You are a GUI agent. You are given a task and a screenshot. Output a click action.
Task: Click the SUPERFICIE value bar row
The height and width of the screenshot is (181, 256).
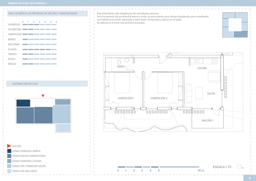tap(39, 24)
